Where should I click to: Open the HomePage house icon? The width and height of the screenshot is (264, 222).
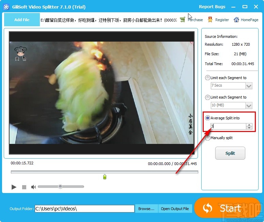(x=236, y=19)
